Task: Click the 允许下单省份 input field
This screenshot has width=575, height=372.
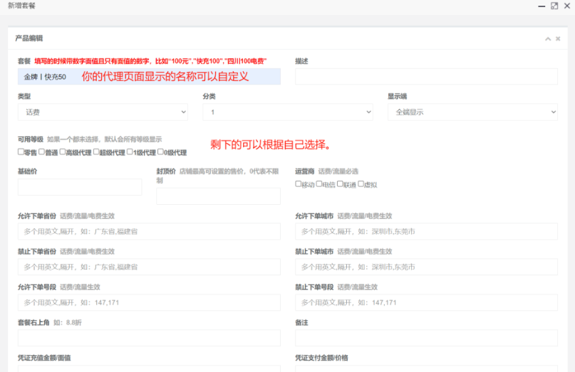Action: [149, 231]
